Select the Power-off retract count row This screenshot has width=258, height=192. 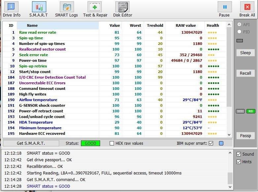[114, 111]
